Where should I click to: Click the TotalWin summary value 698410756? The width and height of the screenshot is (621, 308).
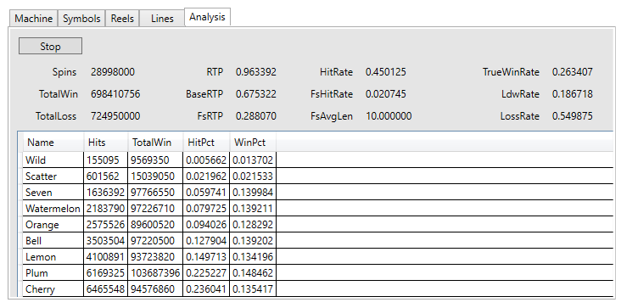(115, 94)
